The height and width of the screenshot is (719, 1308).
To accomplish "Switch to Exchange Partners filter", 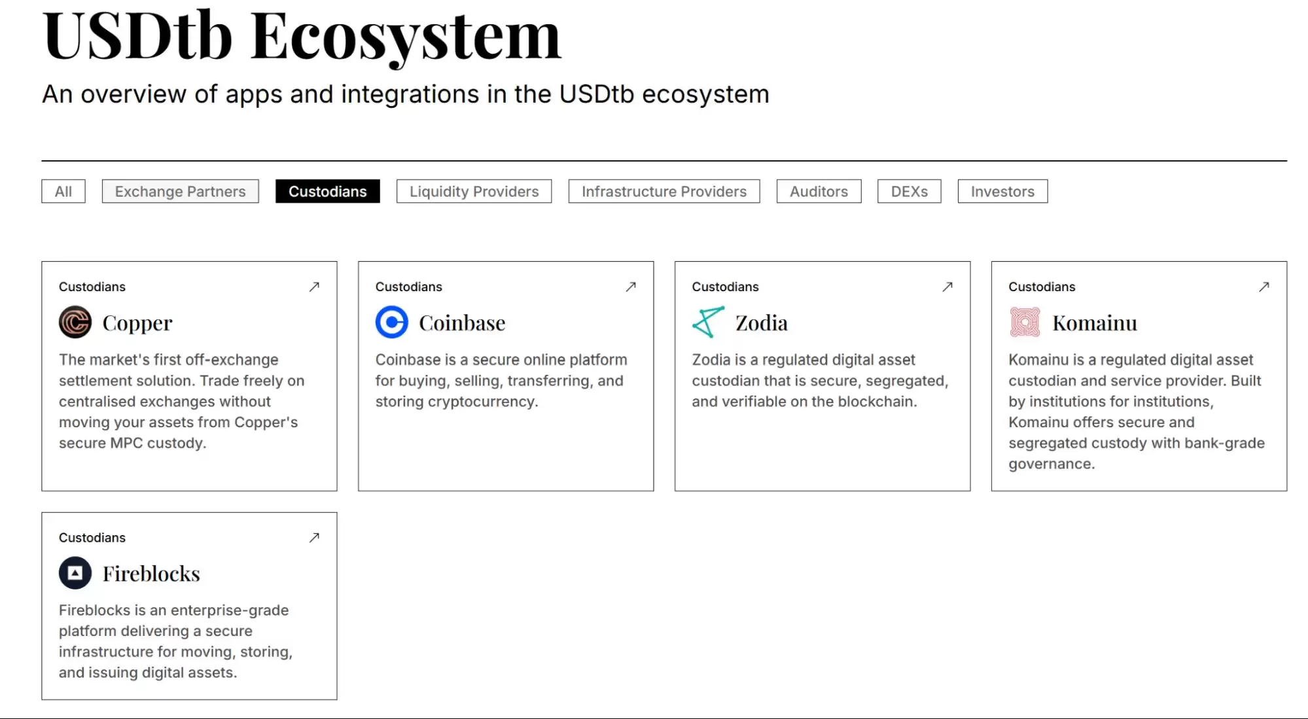I will (x=180, y=192).
